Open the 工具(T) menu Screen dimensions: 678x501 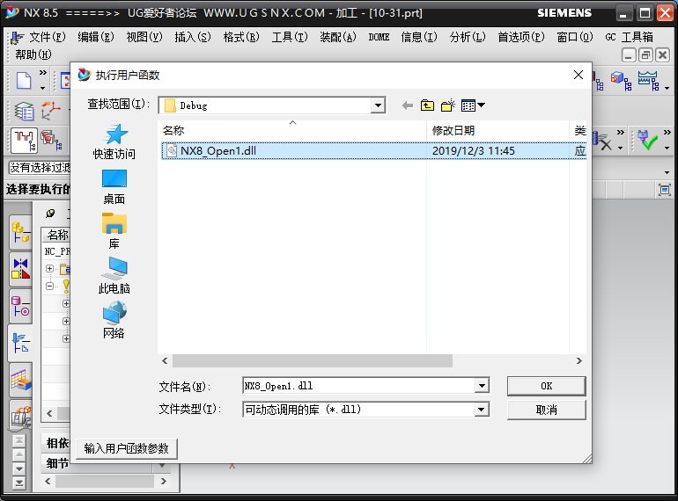tap(290, 37)
